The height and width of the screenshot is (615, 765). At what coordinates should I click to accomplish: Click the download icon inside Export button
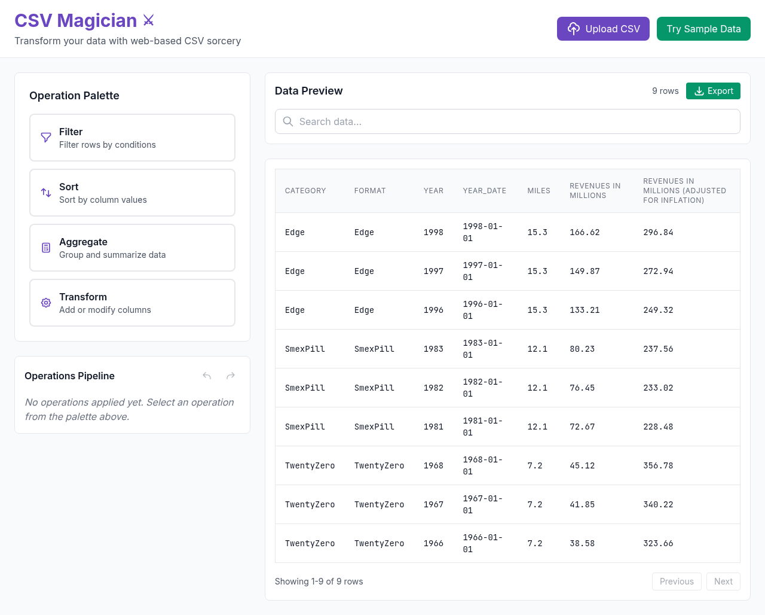point(699,91)
